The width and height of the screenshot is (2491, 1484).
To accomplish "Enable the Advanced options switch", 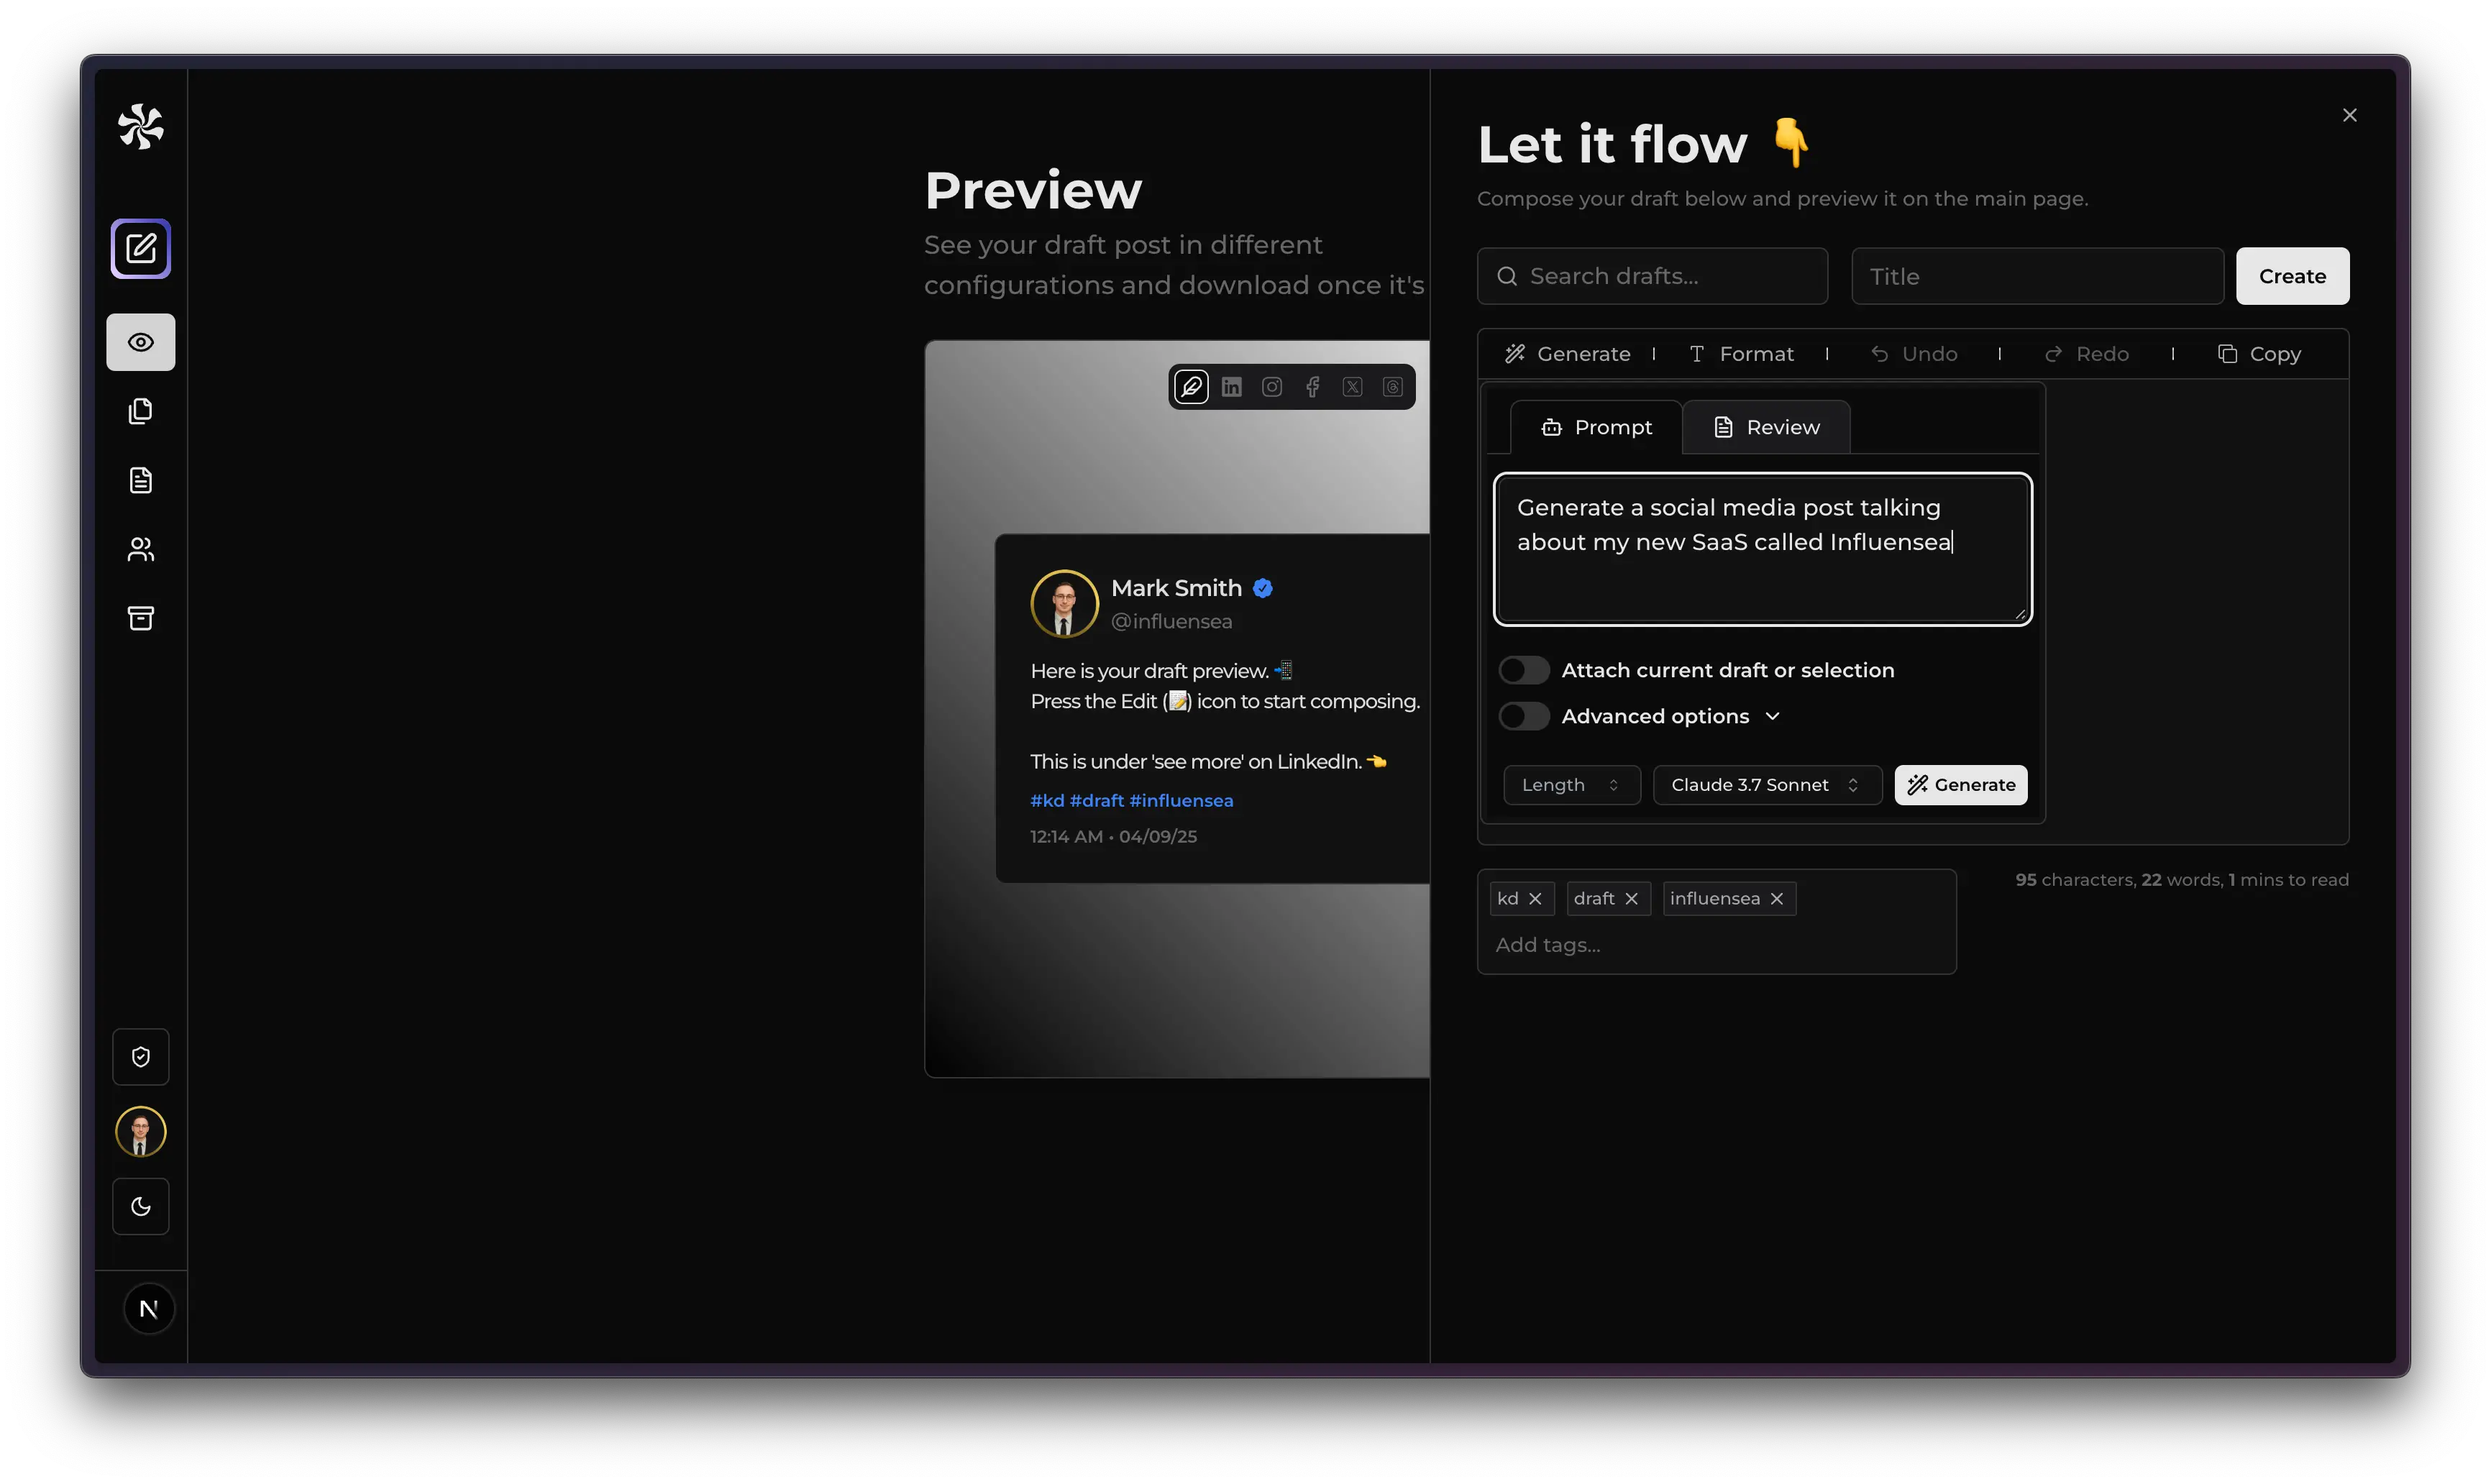I will pyautogui.click(x=1524, y=717).
